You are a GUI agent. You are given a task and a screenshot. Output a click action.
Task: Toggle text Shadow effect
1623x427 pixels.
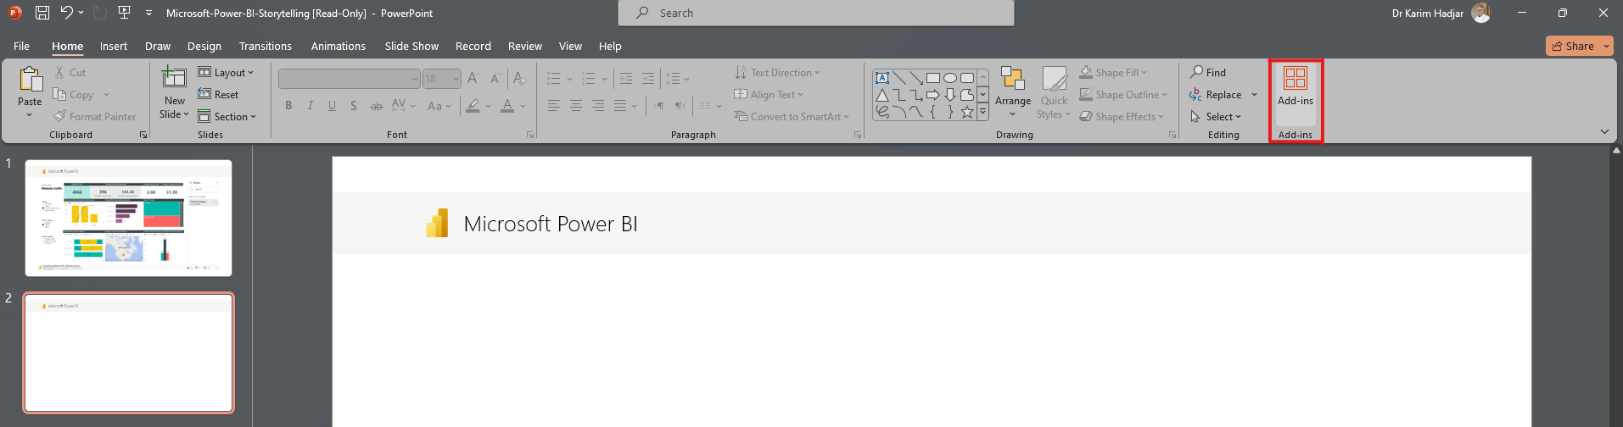pyautogui.click(x=354, y=106)
